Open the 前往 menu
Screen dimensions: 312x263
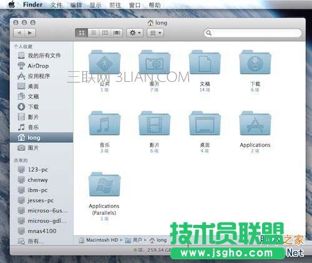(x=115, y=5)
